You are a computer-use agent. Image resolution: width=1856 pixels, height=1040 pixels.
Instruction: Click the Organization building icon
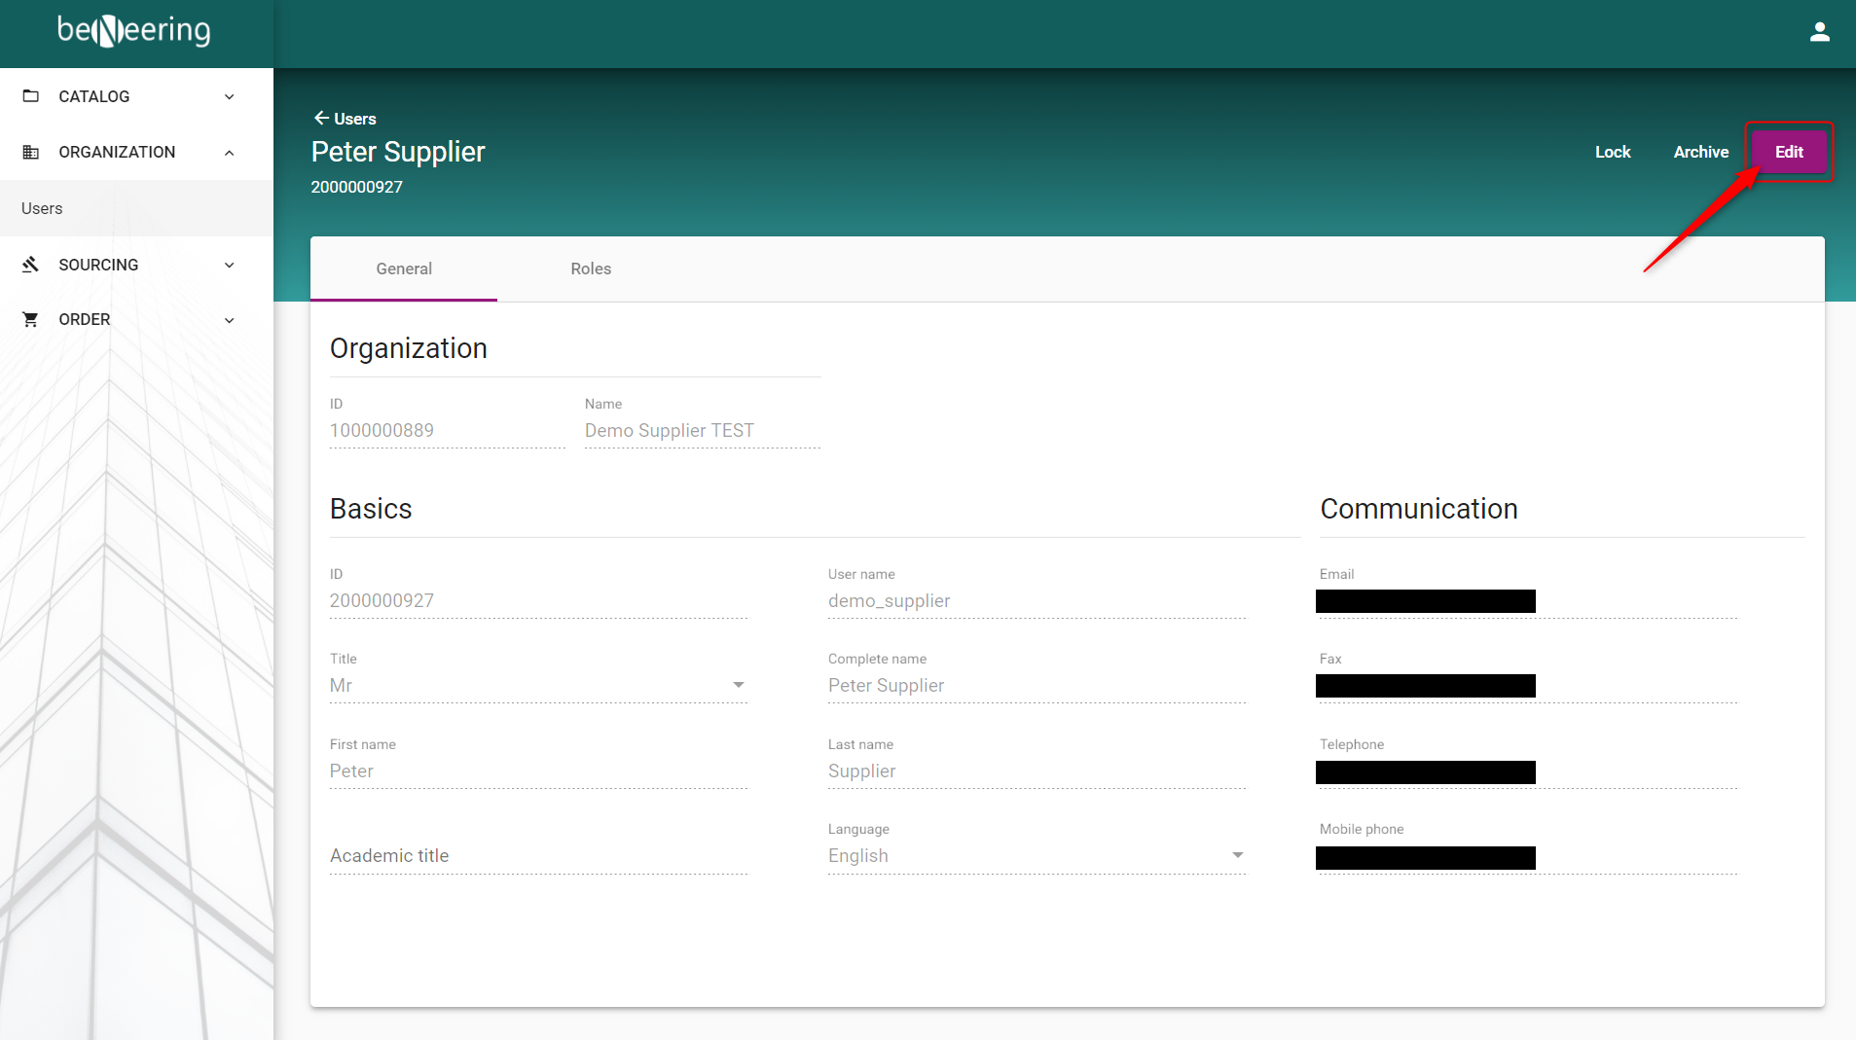point(31,152)
